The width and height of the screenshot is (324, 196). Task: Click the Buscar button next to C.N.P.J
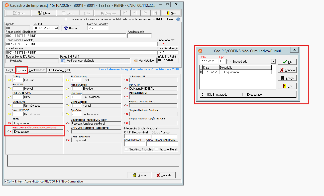pyautogui.click(x=71, y=28)
